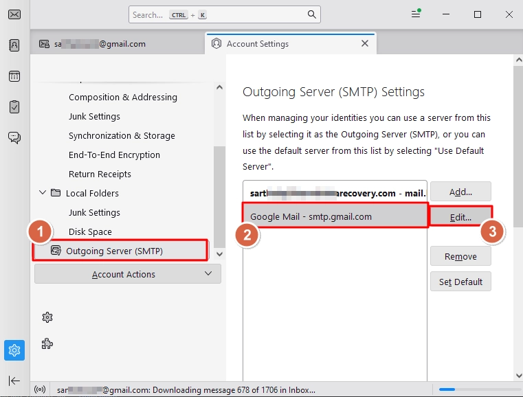Viewport: 523px width, 397px height.
Task: Open Synchronization & Storage settings
Action: click(x=122, y=136)
